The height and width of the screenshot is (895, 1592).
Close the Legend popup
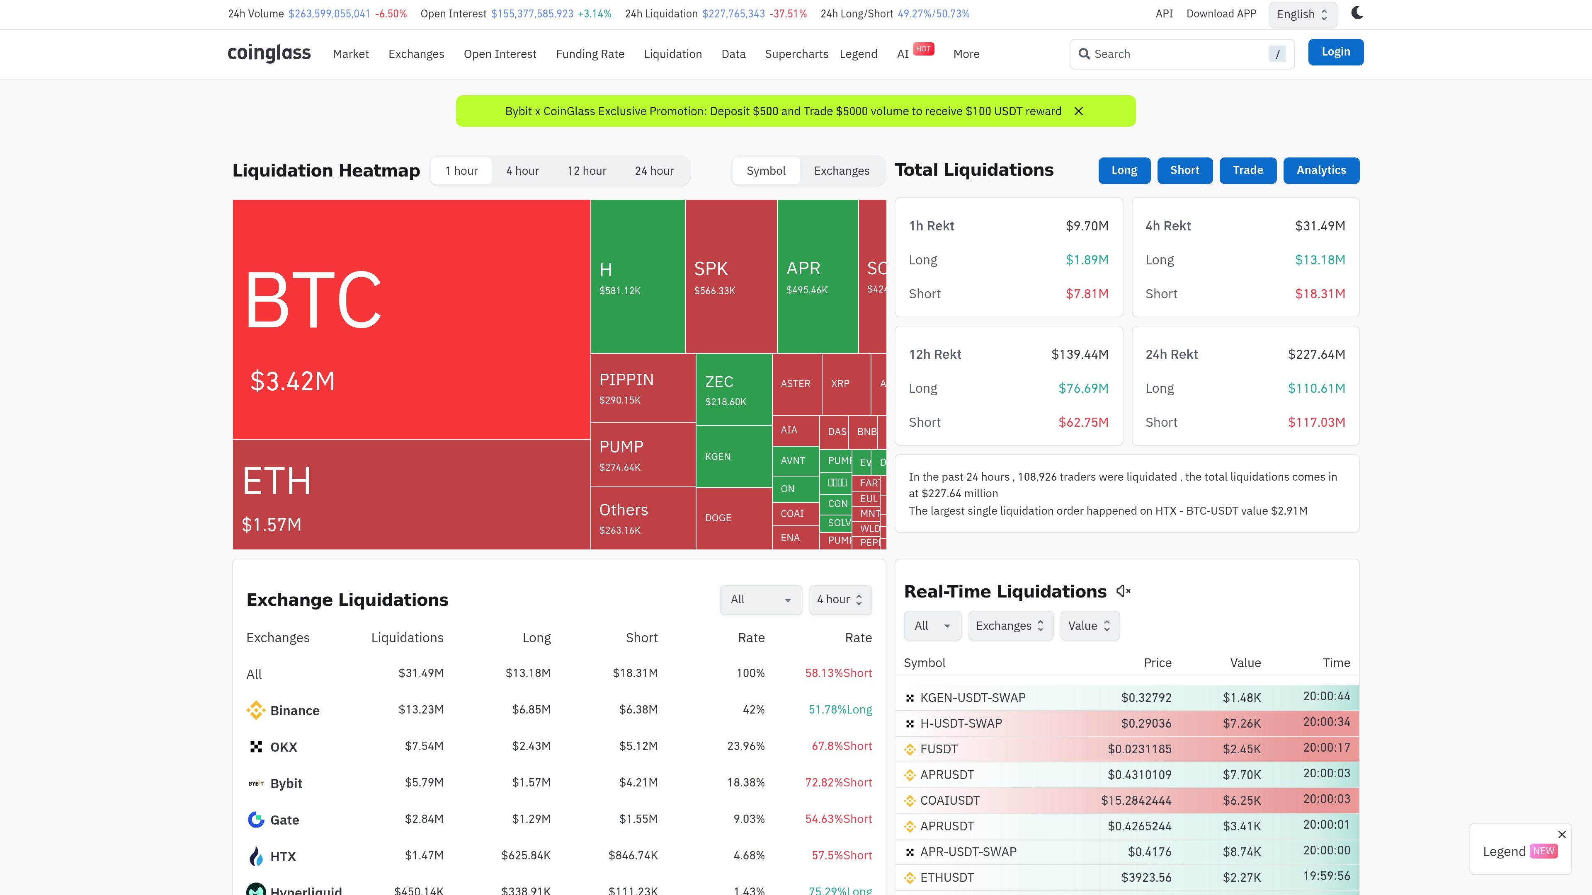click(x=1562, y=834)
